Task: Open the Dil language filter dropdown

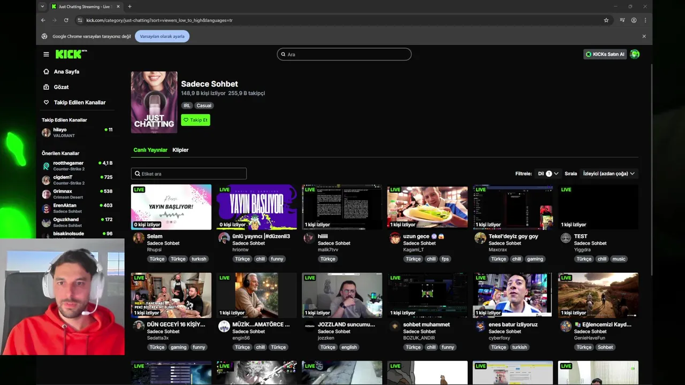Action: [548, 173]
